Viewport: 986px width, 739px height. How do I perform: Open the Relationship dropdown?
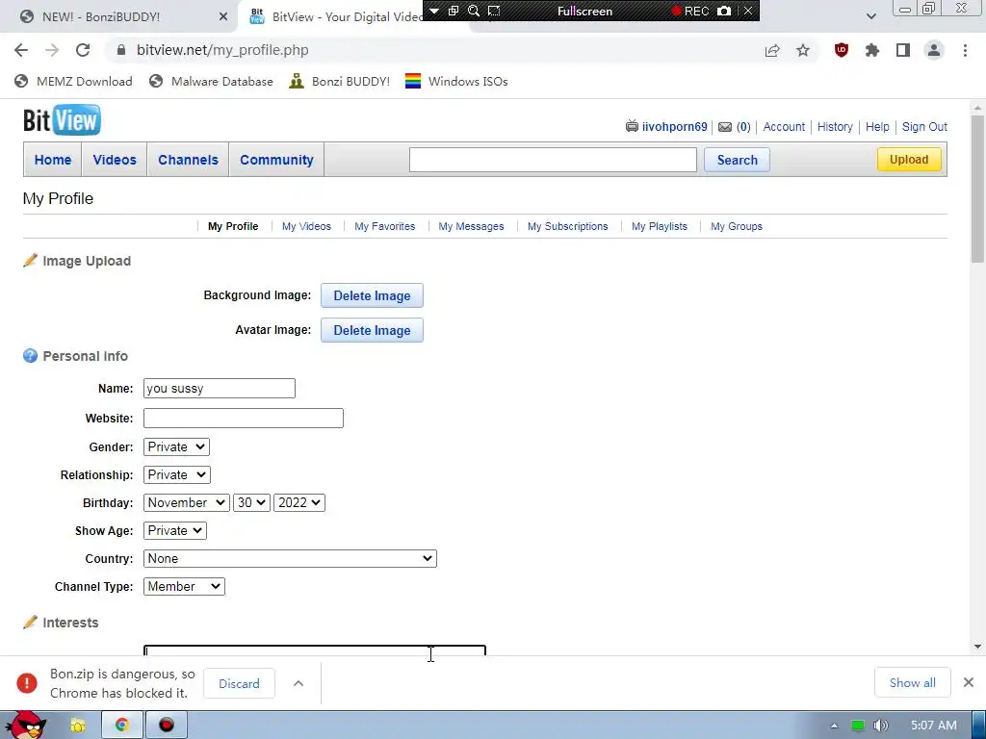click(x=177, y=475)
